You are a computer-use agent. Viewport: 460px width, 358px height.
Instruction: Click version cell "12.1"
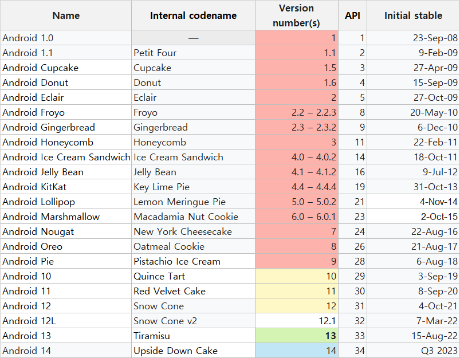click(297, 321)
